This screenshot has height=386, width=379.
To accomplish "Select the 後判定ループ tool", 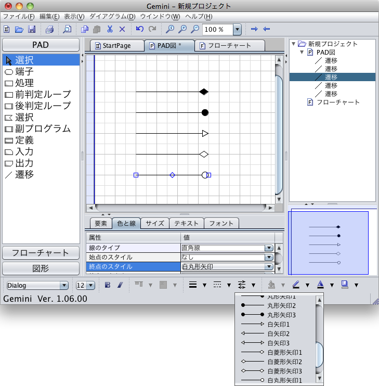I will (x=41, y=106).
